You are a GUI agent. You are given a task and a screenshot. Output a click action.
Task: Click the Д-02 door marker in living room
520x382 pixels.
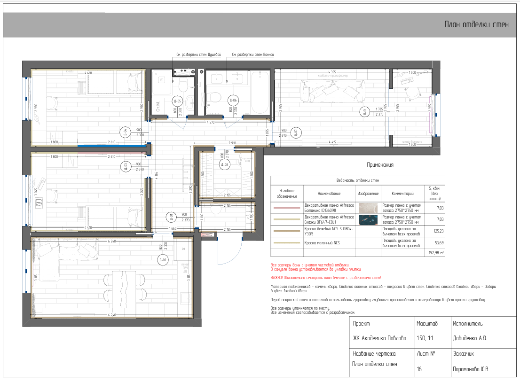point(163,259)
